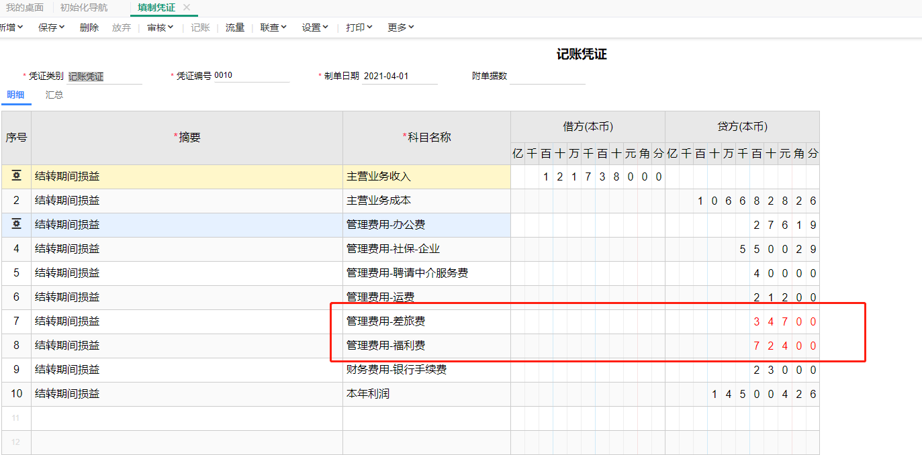
Task: Click sequence number 10 in the table
Action: (17, 394)
